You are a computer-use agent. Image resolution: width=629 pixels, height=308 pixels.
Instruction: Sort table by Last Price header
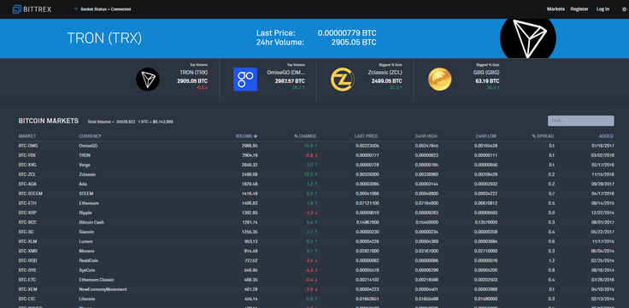point(367,137)
